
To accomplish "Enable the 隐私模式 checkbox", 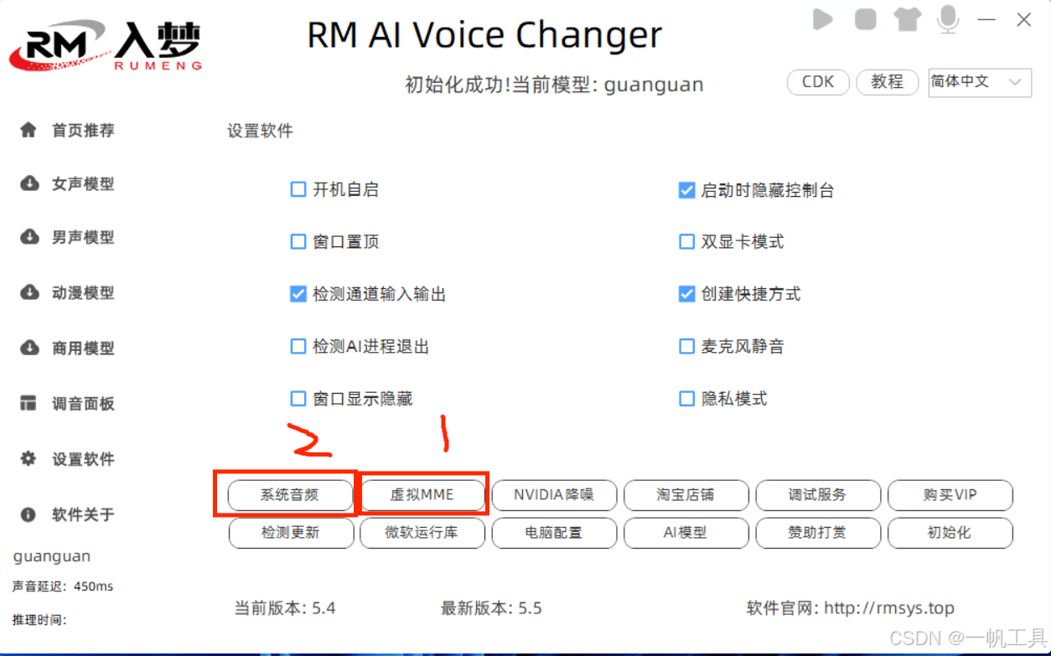I will pyautogui.click(x=686, y=399).
